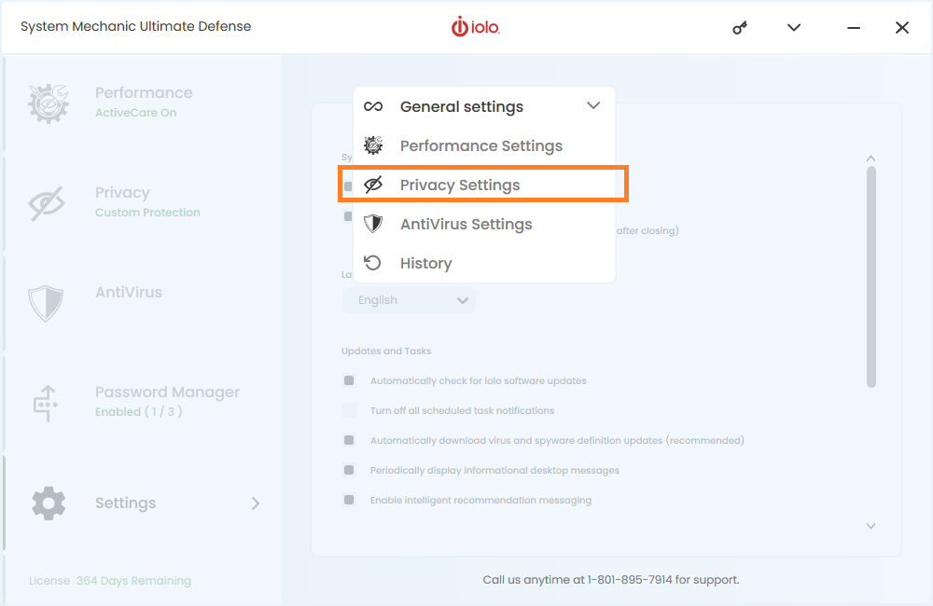Click the iolo logo in the header
This screenshot has height=606, width=933.
coord(476,27)
